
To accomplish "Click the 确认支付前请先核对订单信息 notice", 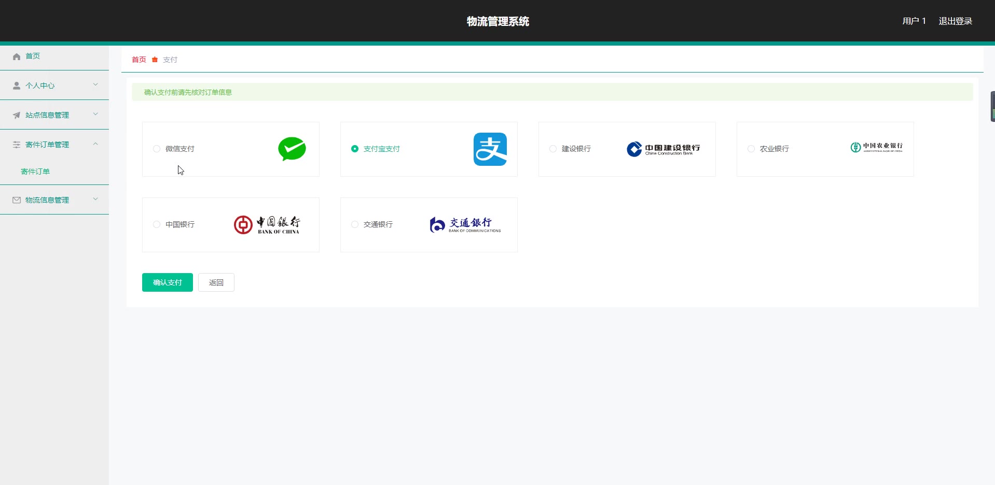I will click(x=552, y=92).
